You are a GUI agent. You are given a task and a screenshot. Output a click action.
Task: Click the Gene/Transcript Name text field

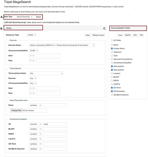pos(55,105)
